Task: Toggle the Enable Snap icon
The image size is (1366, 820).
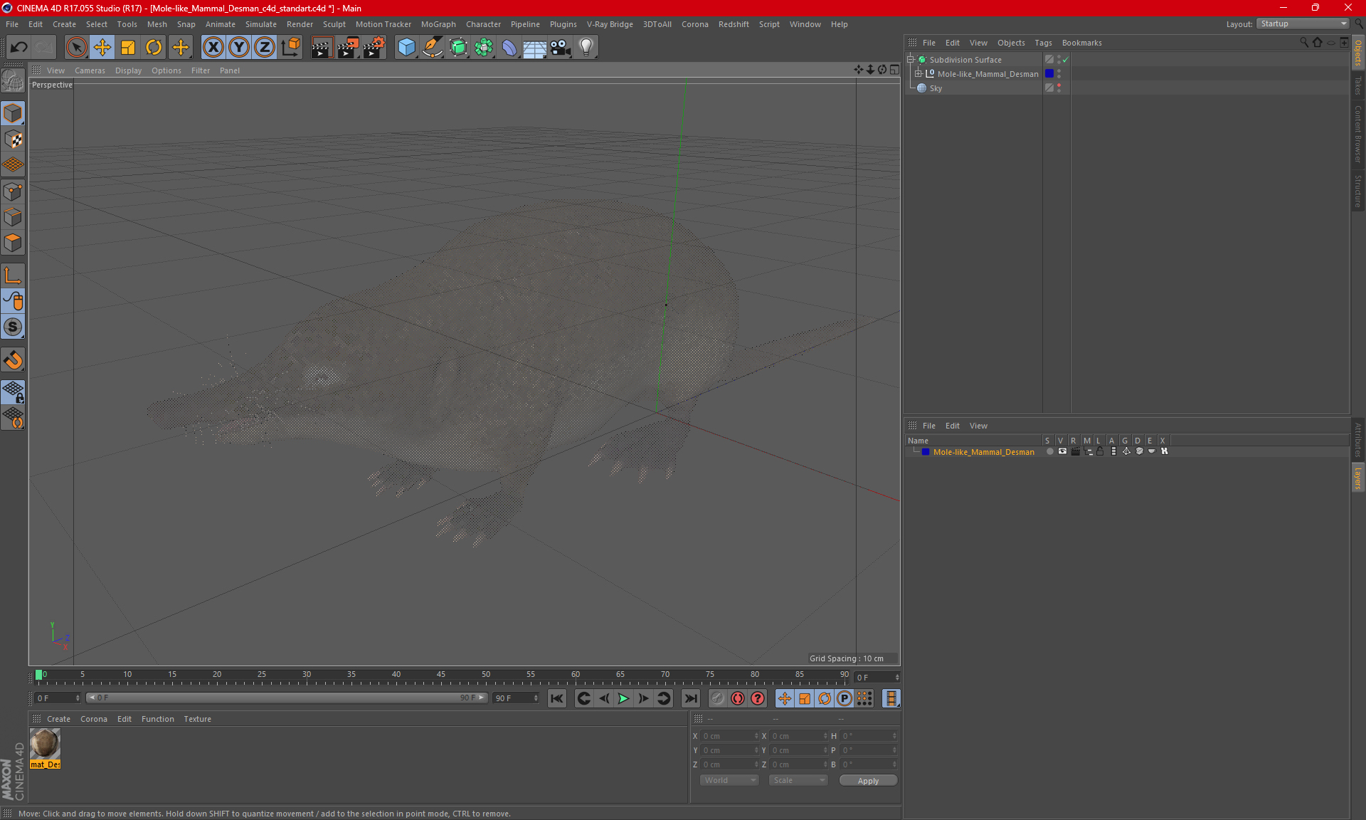Action: tap(13, 327)
